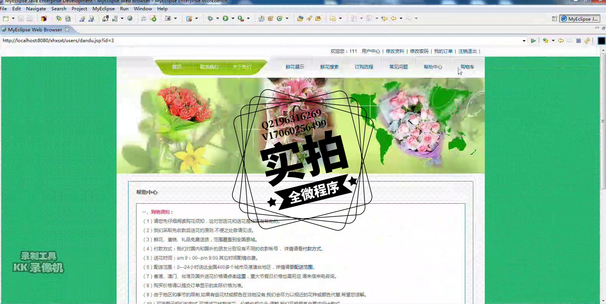Click the Back navigation arrow in main toolbar
The image size is (606, 304).
click(x=394, y=18)
